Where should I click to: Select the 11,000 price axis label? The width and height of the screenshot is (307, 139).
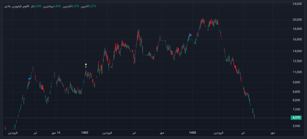coord(297,72)
